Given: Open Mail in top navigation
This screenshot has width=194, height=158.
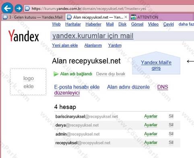Looking at the screenshot, I should [110, 24].
